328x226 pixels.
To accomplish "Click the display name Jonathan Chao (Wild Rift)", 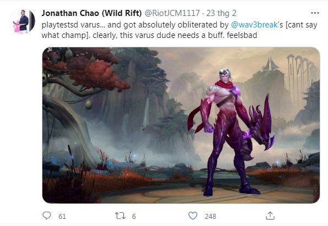I will click(x=91, y=13).
